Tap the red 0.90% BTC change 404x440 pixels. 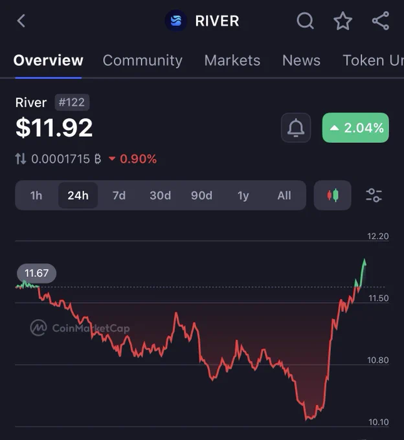[133, 159]
